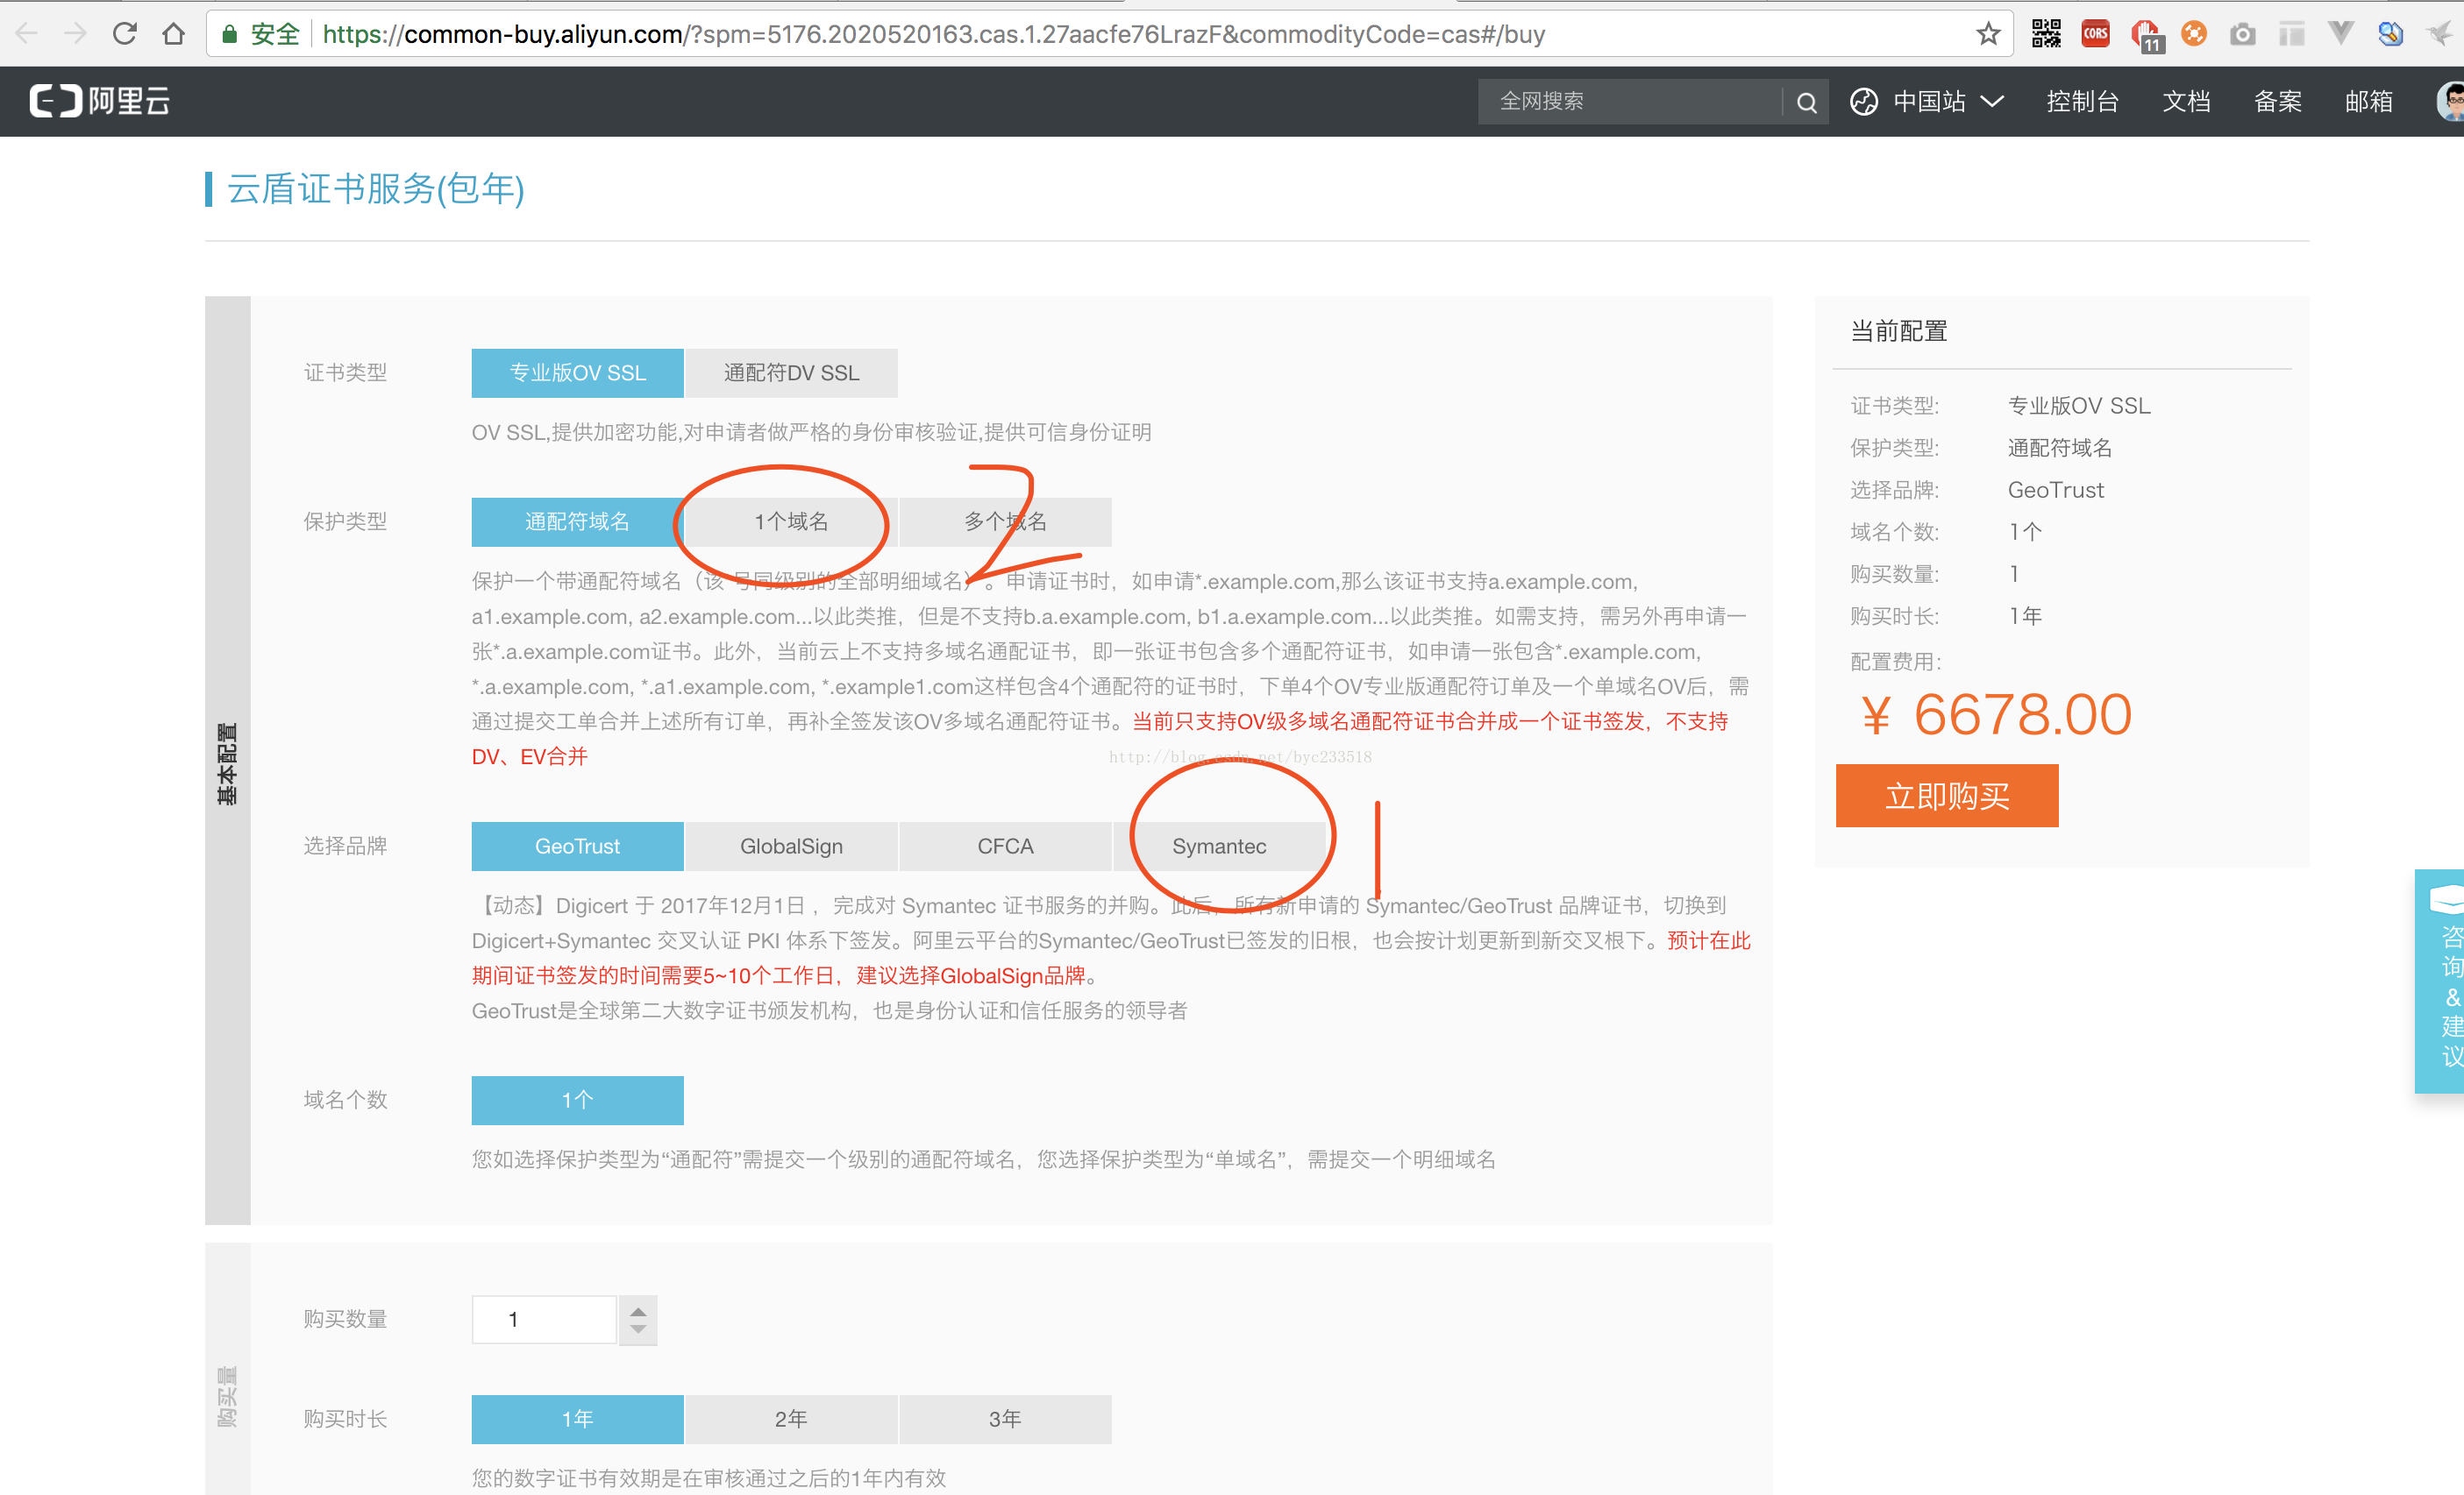This screenshot has width=2464, height=1495.
Task: Go to browser home page icon
Action: pos(174,34)
